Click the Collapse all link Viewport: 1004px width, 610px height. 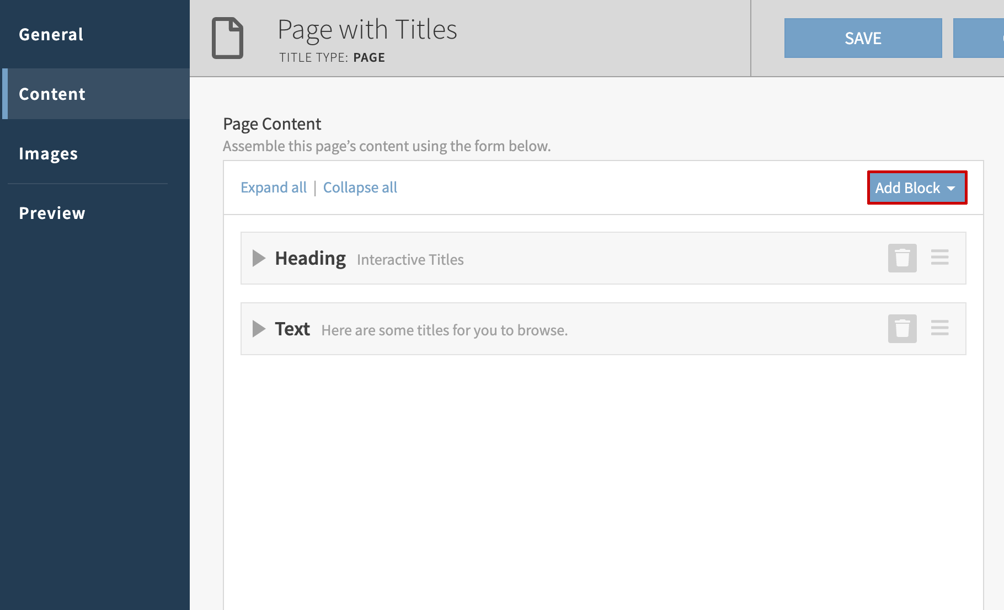click(x=360, y=188)
